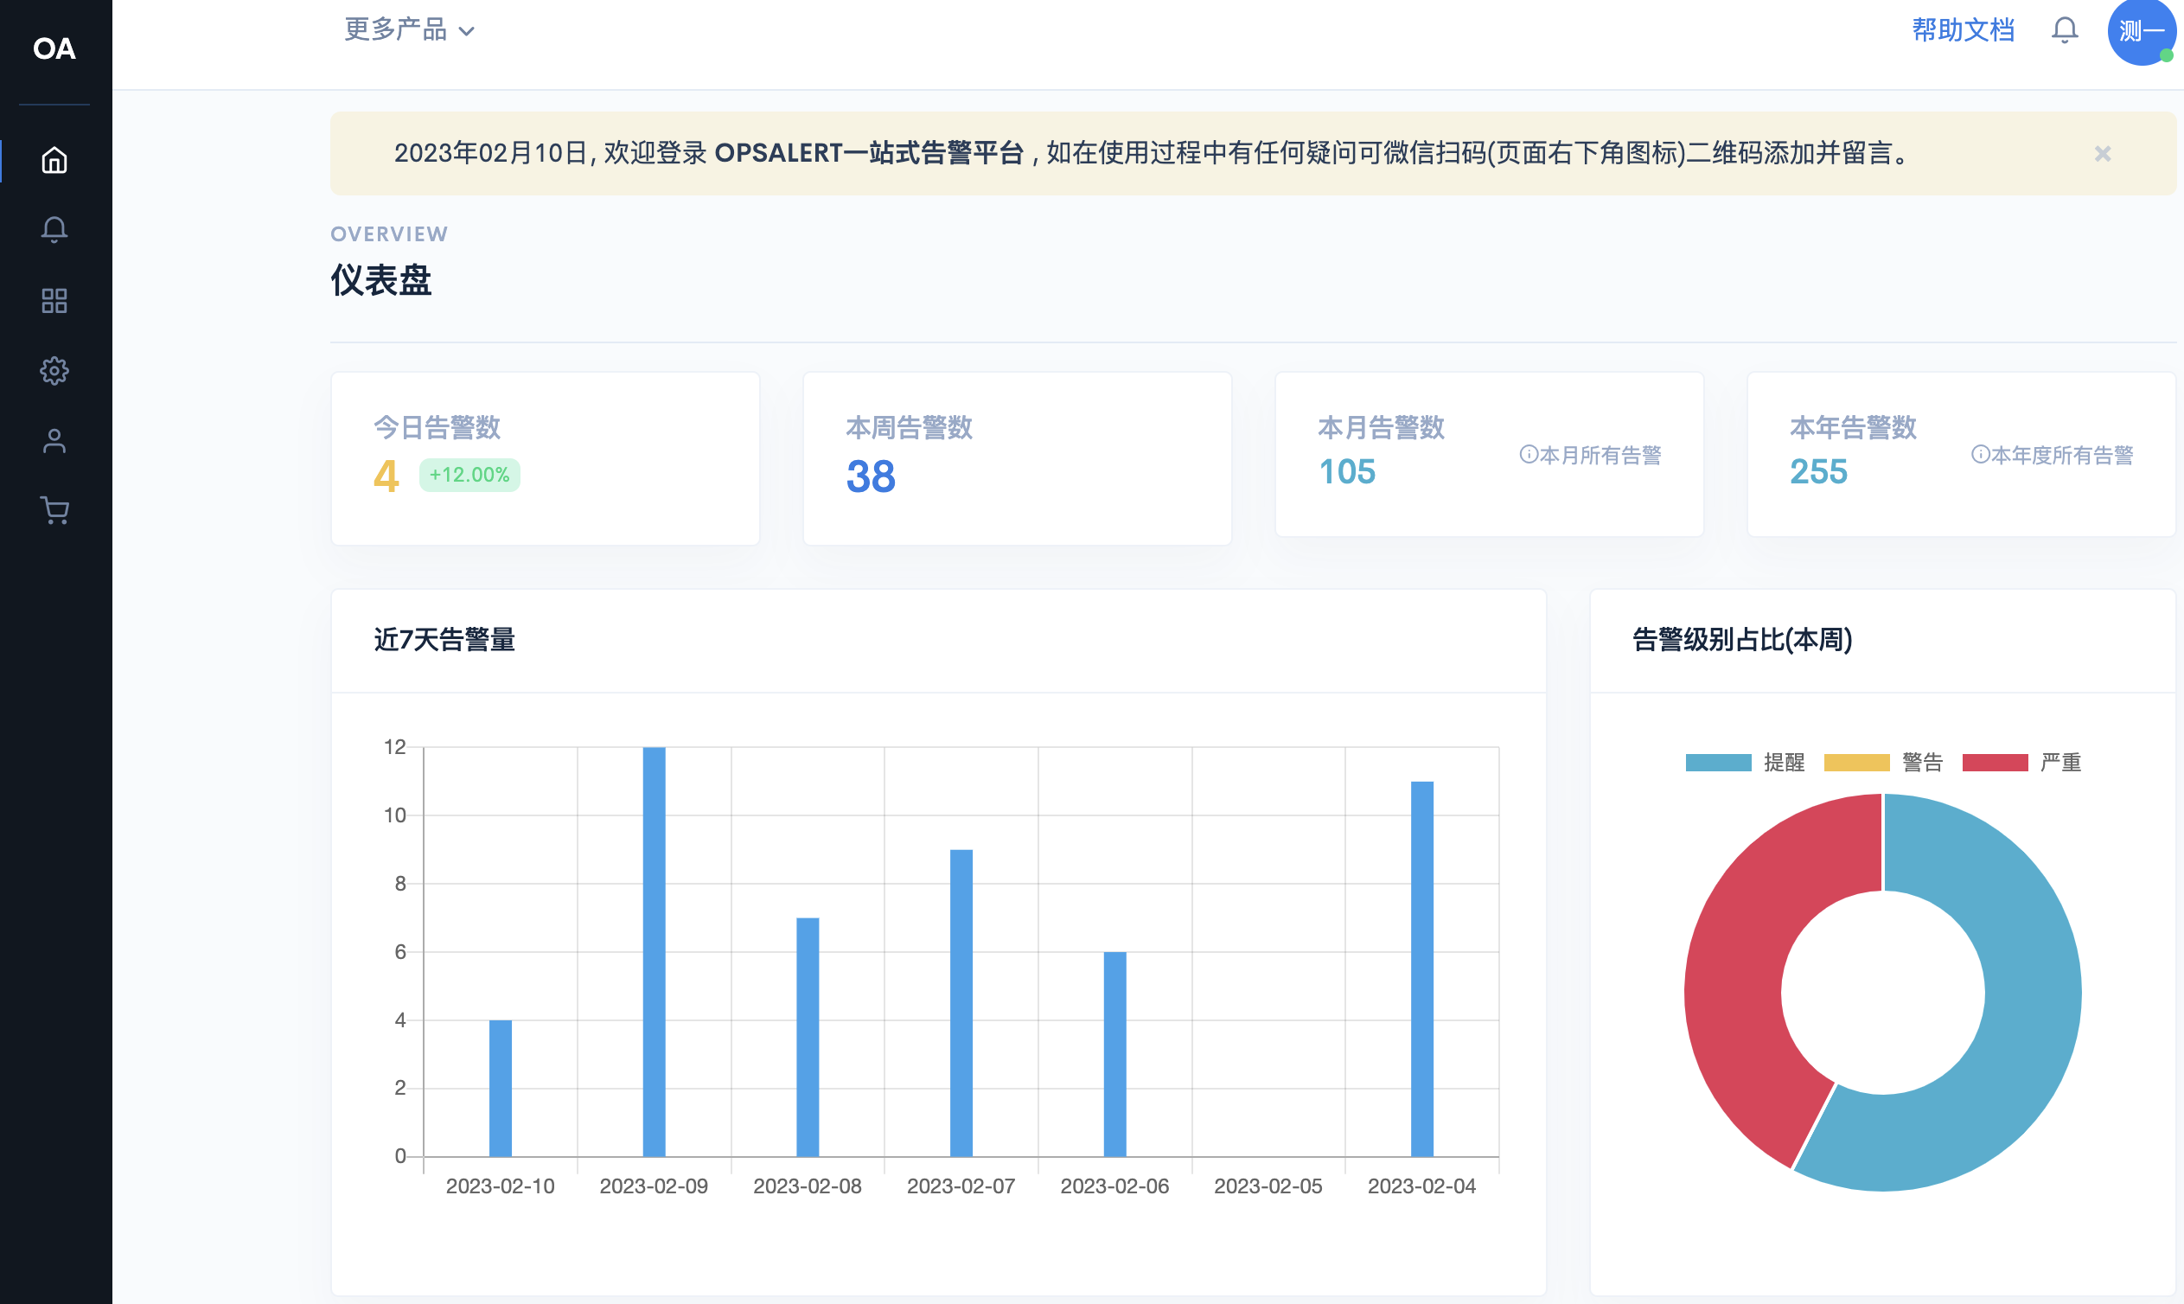Click the 今日告警数 value 4
Image resolution: width=2184 pixels, height=1304 pixels.
click(x=386, y=476)
